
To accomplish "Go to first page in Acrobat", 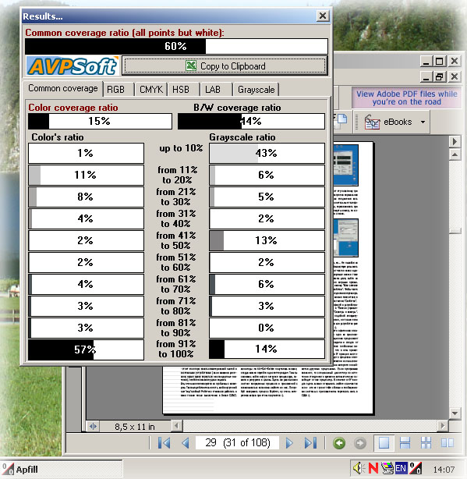I will click(165, 442).
